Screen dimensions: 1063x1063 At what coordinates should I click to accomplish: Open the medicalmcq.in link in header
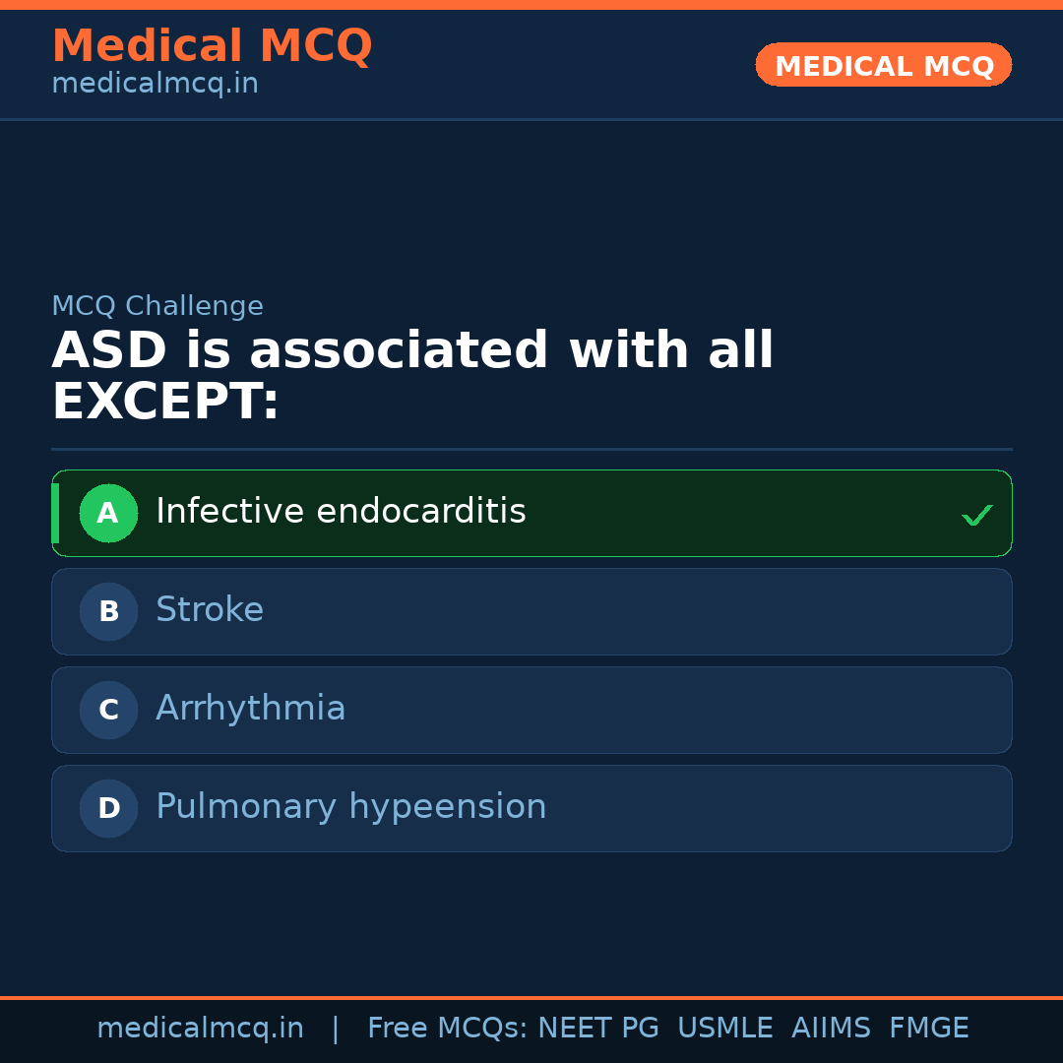coord(155,85)
